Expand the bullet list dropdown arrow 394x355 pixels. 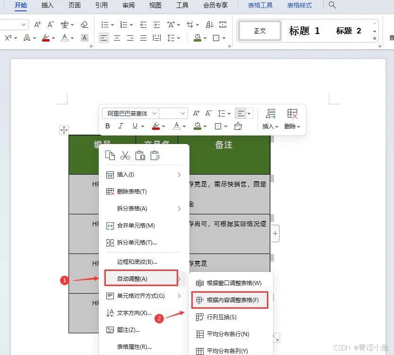click(x=112, y=25)
